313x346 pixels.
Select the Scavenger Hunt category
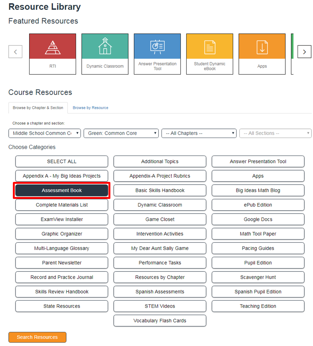pos(258,277)
